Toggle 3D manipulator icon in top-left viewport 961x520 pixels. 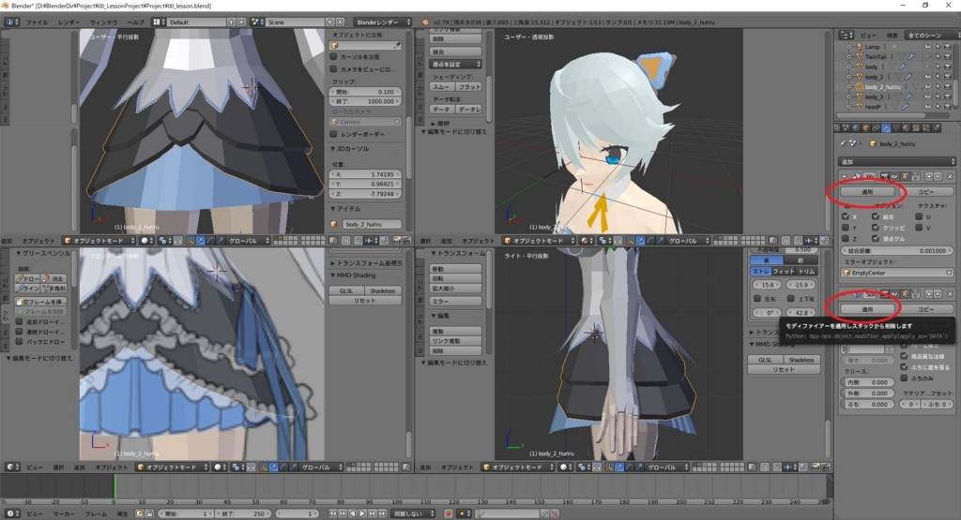(191, 241)
